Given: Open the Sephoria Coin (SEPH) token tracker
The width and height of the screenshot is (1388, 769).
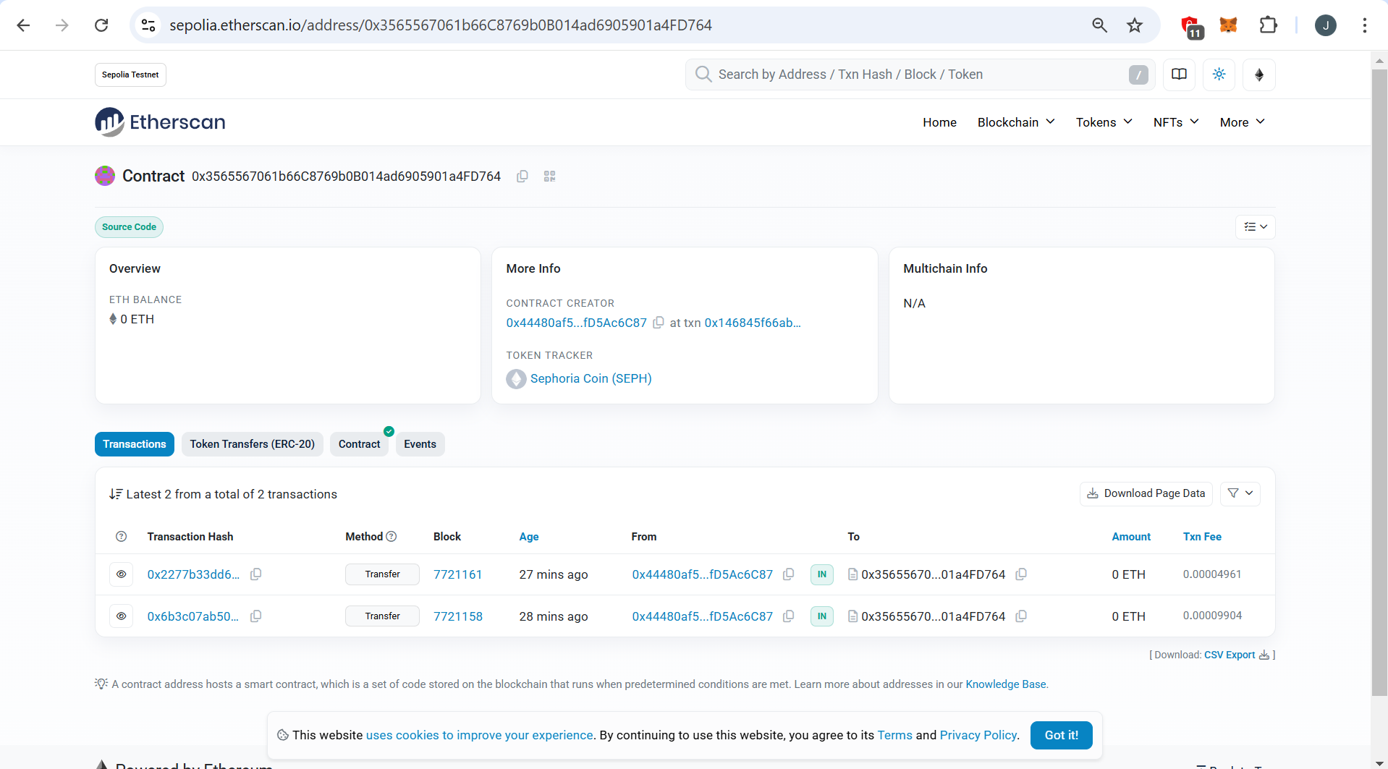Looking at the screenshot, I should (591, 378).
